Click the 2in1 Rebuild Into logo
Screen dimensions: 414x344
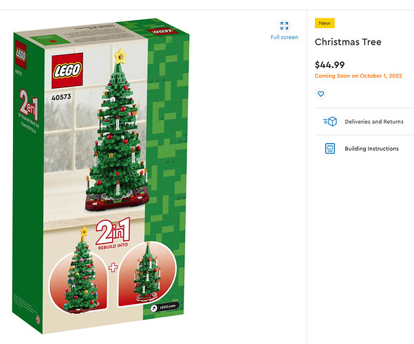tap(113, 234)
